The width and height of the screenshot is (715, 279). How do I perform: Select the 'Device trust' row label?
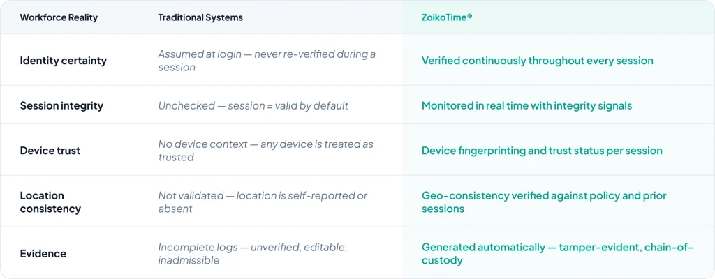[52, 151]
